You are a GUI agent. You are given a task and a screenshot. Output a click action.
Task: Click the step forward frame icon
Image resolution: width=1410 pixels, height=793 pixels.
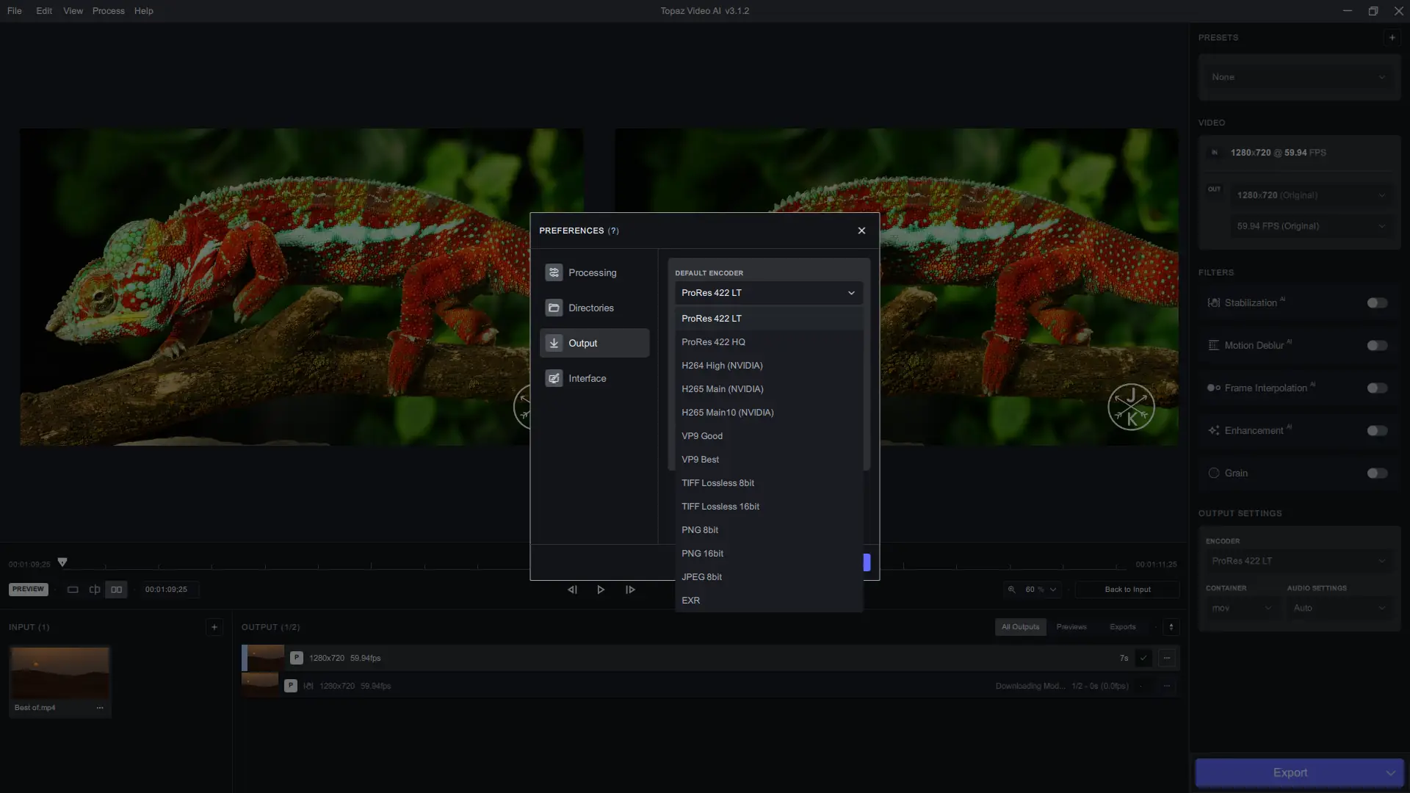[630, 590]
